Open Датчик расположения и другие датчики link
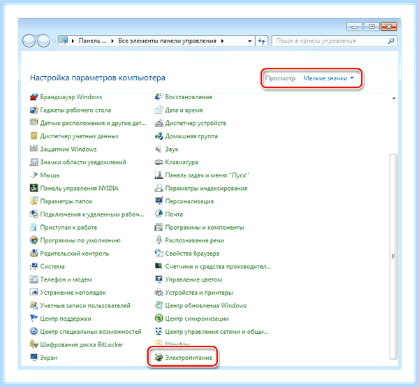The width and height of the screenshot is (419, 387). pyautogui.click(x=93, y=123)
